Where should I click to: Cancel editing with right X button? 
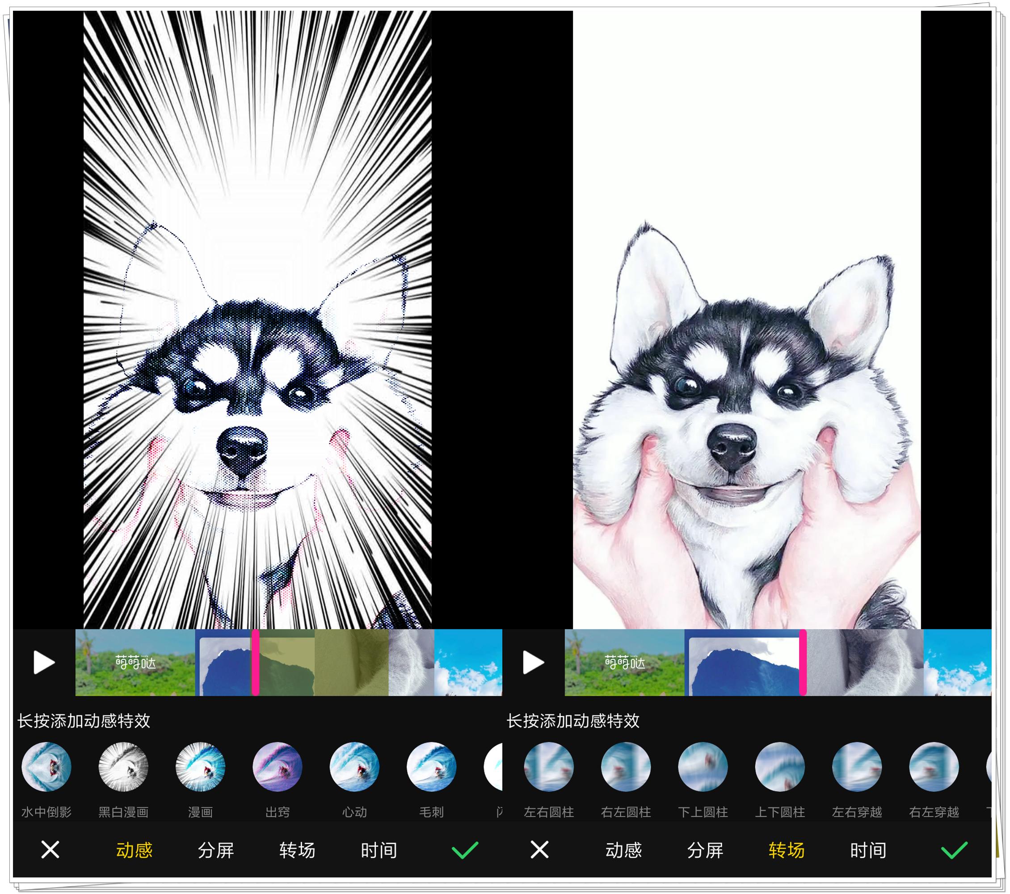coord(539,850)
